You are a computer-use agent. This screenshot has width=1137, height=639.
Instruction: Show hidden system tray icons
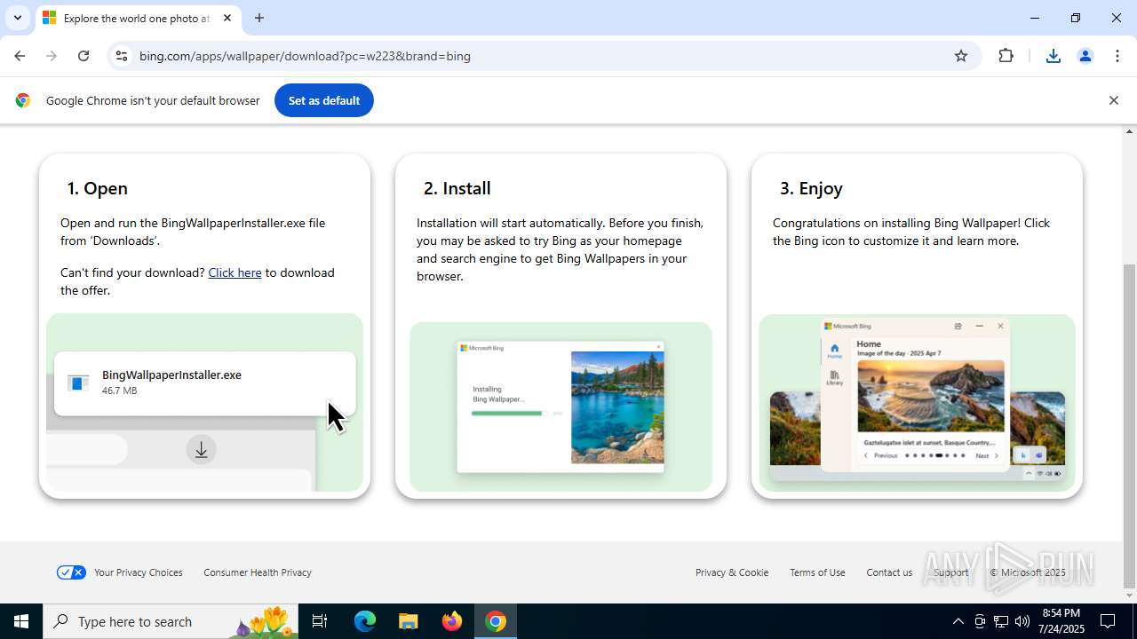[958, 621]
